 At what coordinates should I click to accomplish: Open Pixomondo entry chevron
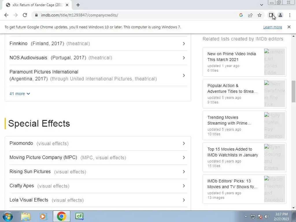pyautogui.click(x=184, y=143)
